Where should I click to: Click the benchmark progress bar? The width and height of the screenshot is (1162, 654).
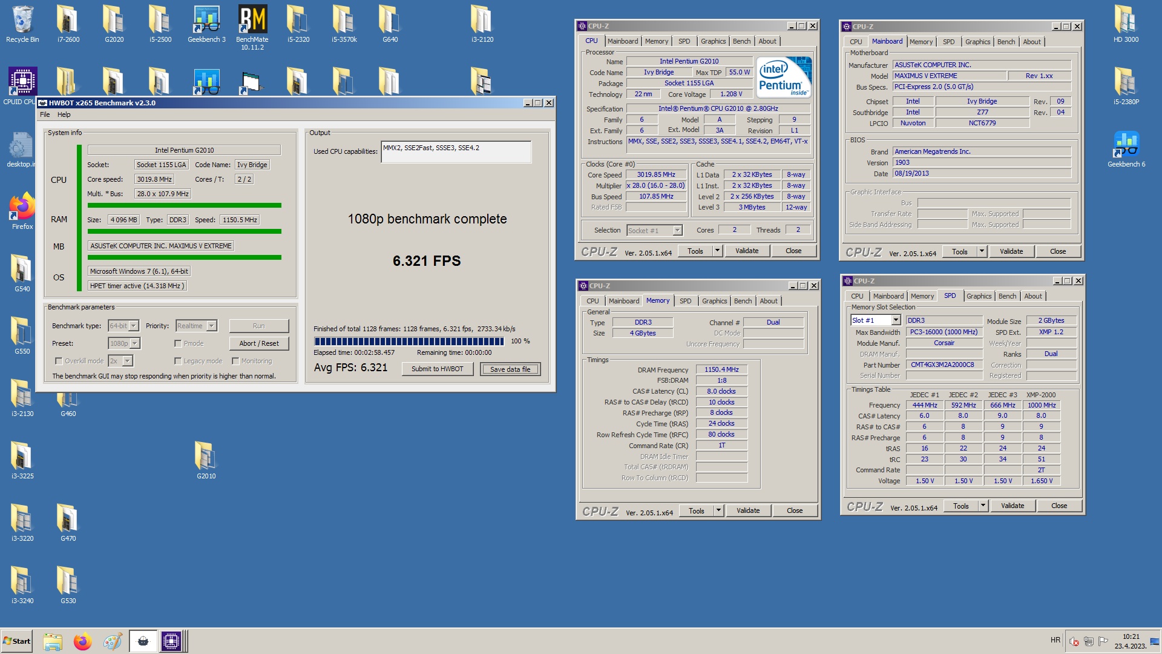[409, 341]
